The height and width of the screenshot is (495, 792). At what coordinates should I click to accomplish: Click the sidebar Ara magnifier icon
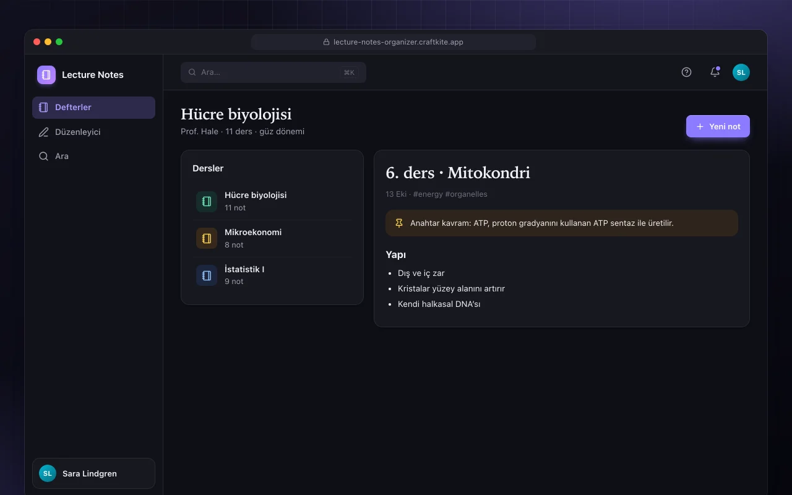click(x=43, y=156)
